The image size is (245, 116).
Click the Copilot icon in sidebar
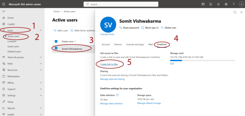pos(4,24)
